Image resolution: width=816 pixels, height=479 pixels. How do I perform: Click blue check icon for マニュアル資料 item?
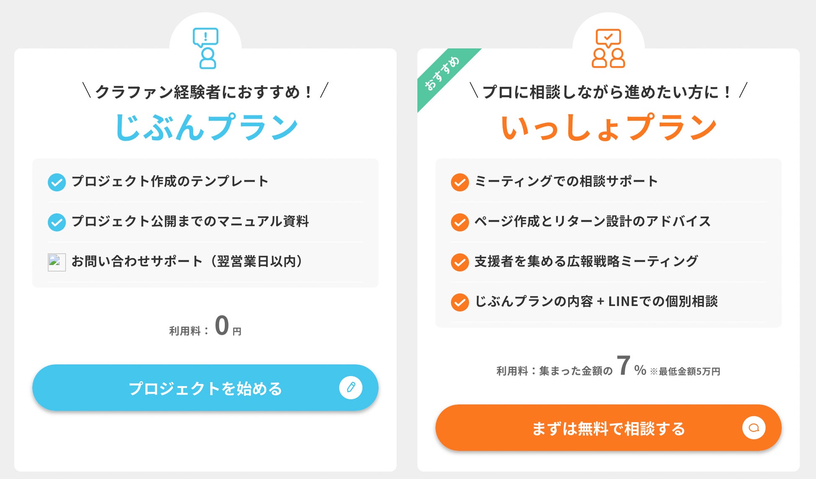pyautogui.click(x=56, y=222)
